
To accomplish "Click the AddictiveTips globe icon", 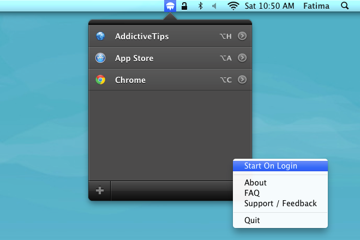I will coord(100,36).
